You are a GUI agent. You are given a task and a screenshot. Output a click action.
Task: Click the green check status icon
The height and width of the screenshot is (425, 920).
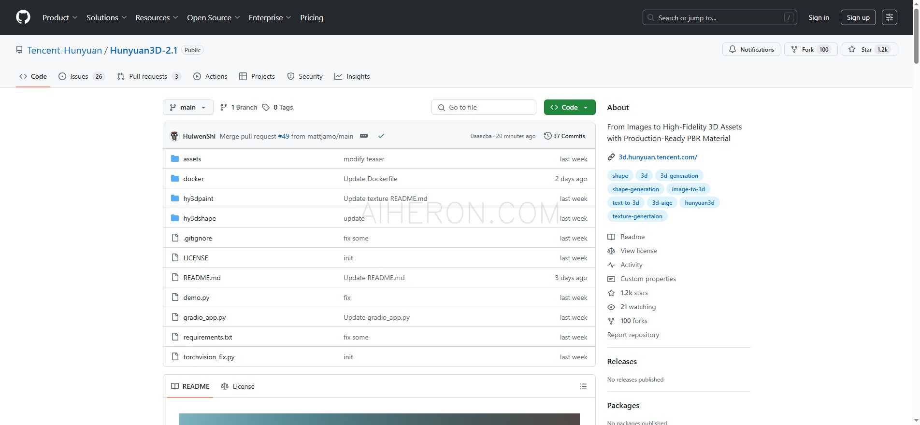coord(381,136)
